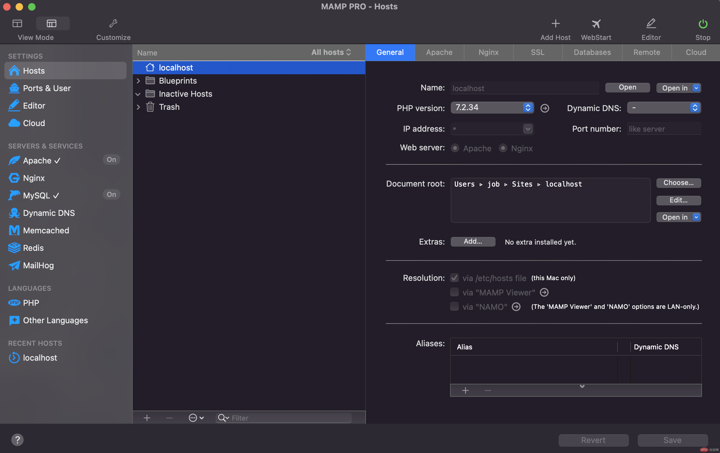Open MailHog service settings
This screenshot has height=453, width=720.
click(x=65, y=265)
